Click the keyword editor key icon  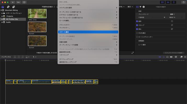(18, 2)
